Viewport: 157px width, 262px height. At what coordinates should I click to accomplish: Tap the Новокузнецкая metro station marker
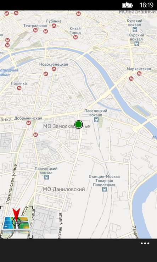pyautogui.click(x=54, y=69)
